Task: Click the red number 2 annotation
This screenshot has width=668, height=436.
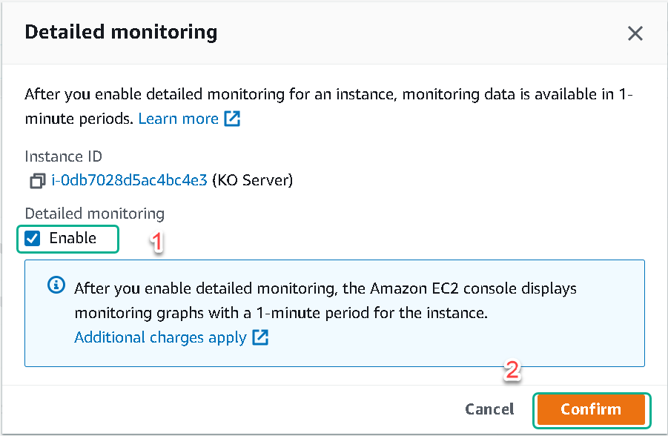Action: pos(512,370)
